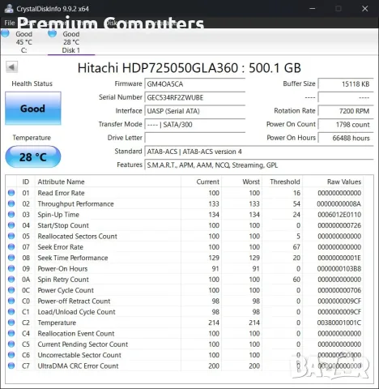Click the Transfer Mode field SATA/300

tap(195, 125)
